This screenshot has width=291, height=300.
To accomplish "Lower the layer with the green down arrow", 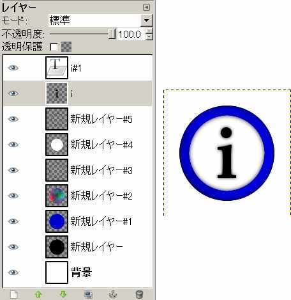I will click(x=63, y=294).
